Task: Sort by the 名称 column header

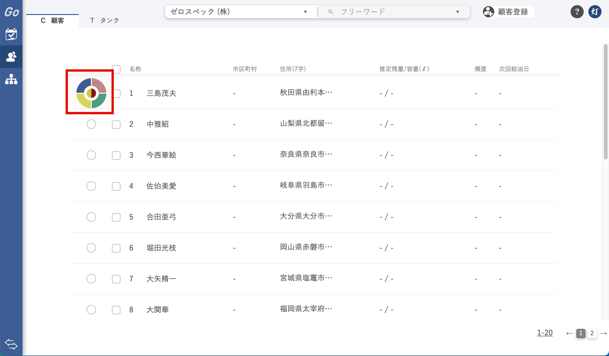Action: click(x=135, y=69)
